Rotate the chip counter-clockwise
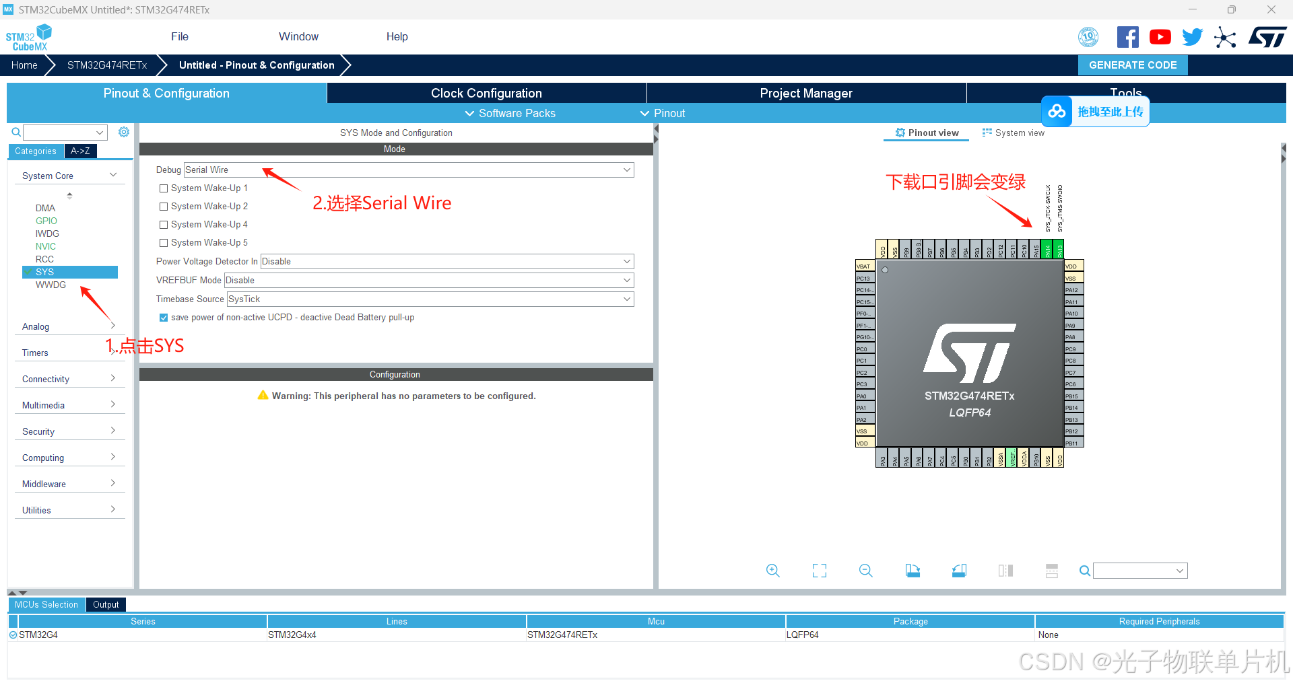Viewport: 1293px width, 683px height. click(x=960, y=571)
